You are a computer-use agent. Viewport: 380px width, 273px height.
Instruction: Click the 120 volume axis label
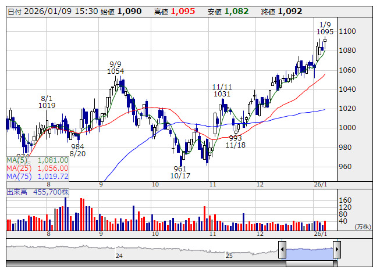[x=345, y=207]
